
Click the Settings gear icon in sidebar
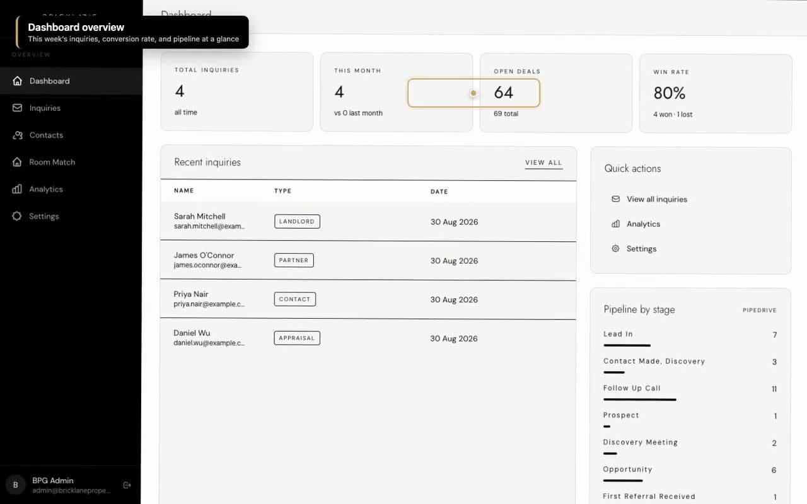17,216
